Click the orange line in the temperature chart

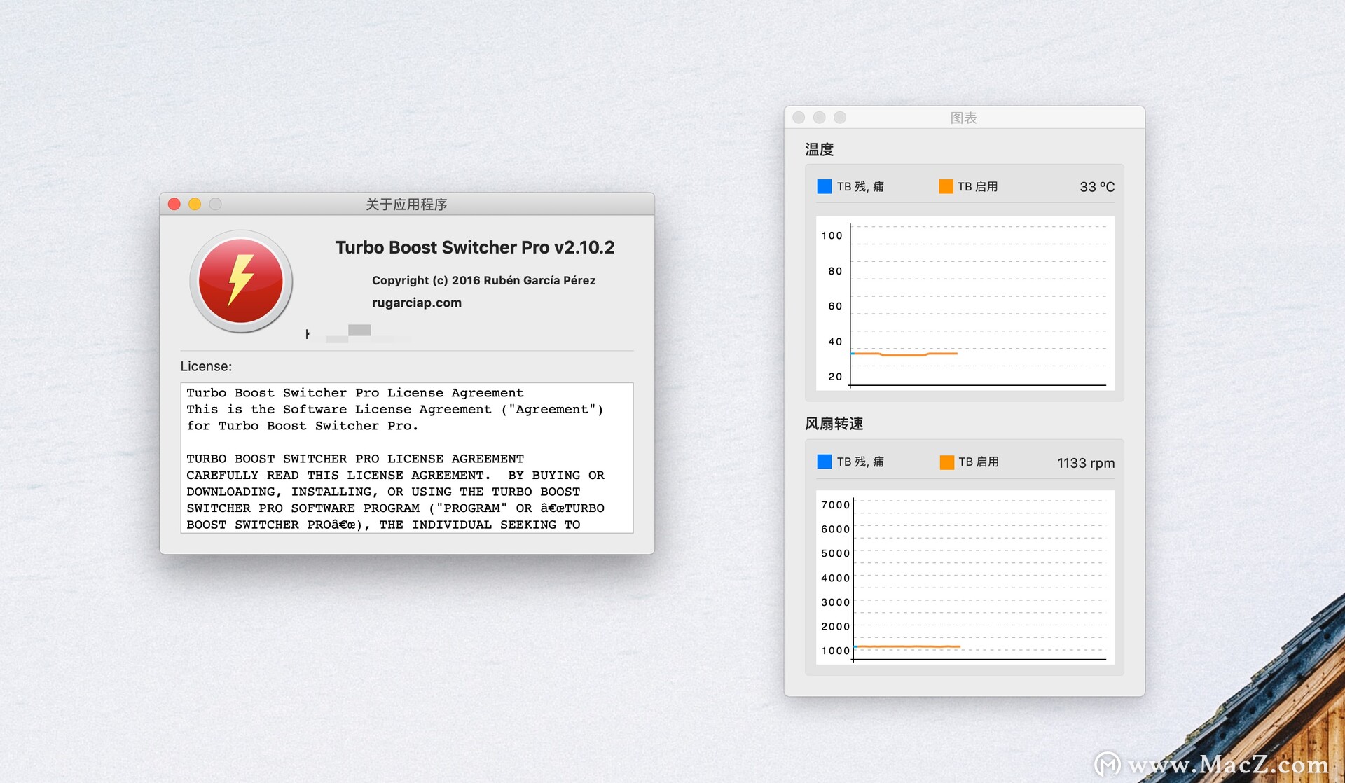[x=904, y=354]
